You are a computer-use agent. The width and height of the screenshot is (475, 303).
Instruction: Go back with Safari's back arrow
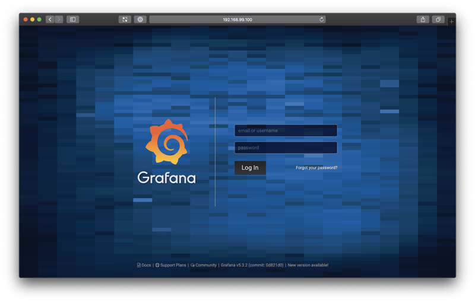pos(50,20)
